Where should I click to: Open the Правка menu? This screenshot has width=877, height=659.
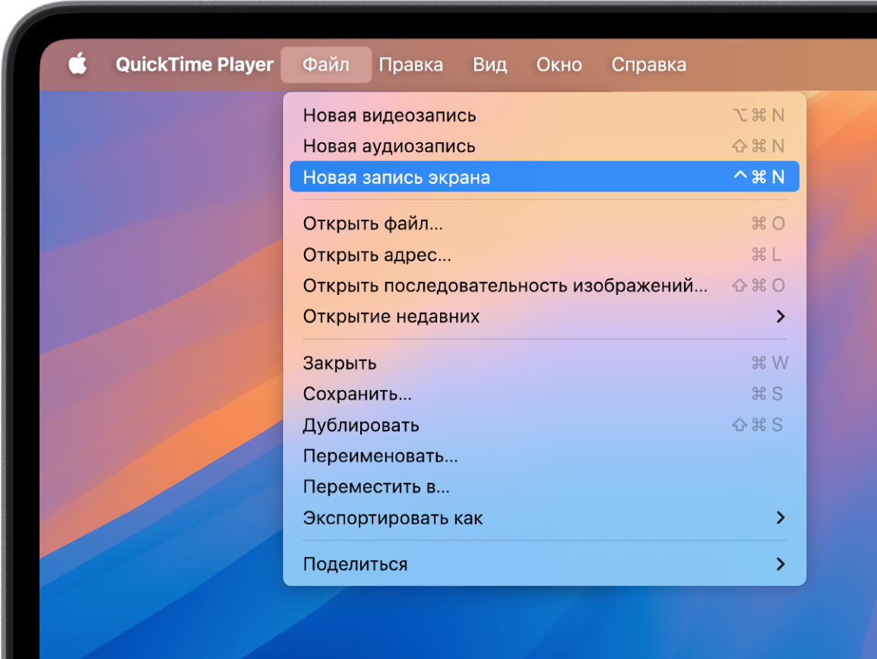[x=411, y=65]
